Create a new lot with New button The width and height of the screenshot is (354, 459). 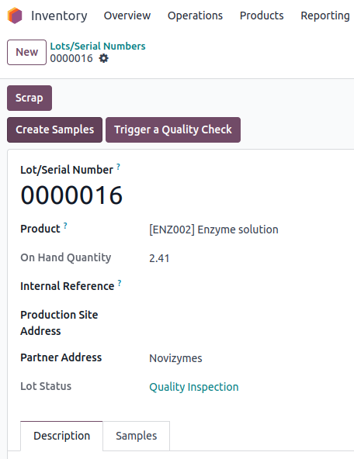pyautogui.click(x=26, y=52)
